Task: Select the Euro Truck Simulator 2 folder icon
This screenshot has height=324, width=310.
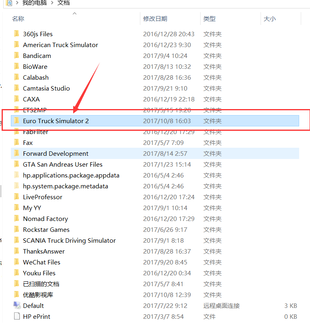Action: click(x=16, y=121)
